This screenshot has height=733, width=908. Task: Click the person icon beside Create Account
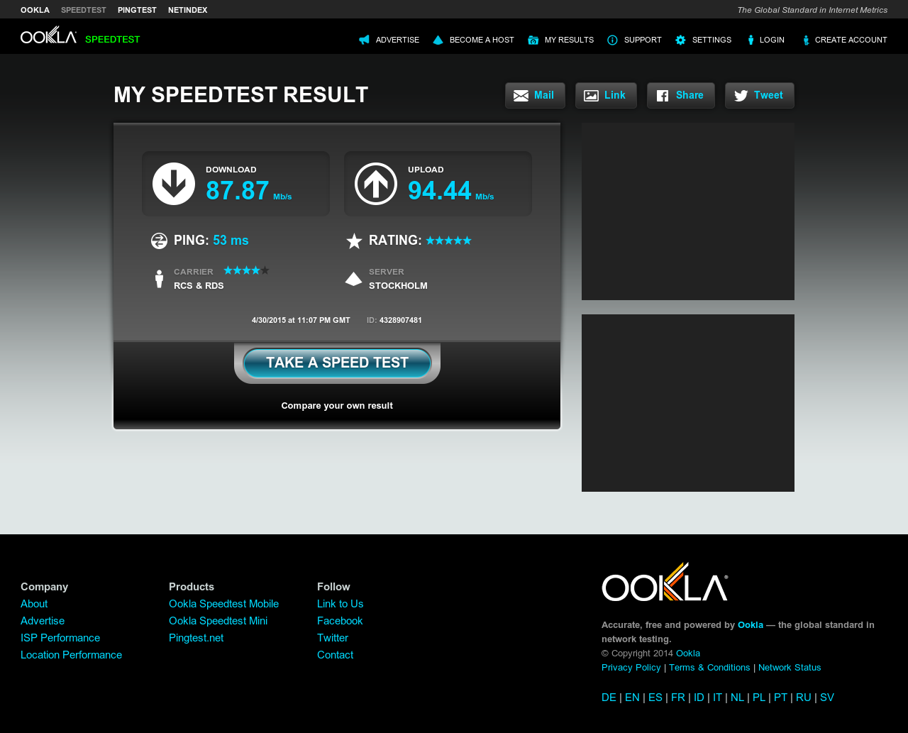point(806,40)
